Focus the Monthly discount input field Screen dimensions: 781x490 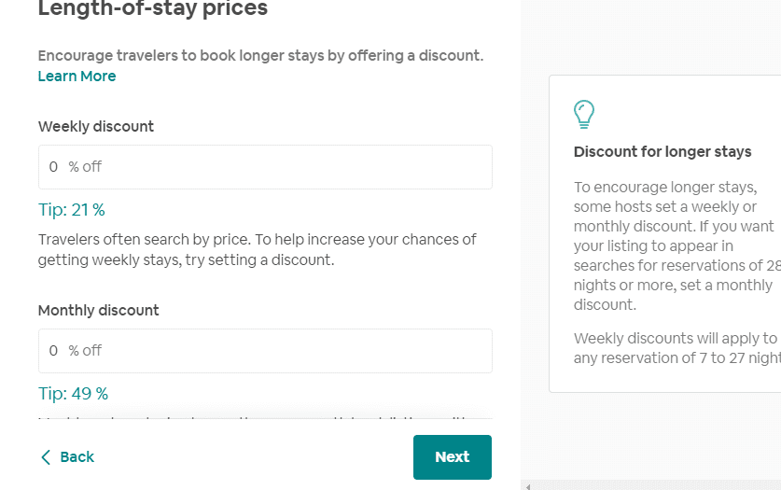point(265,351)
